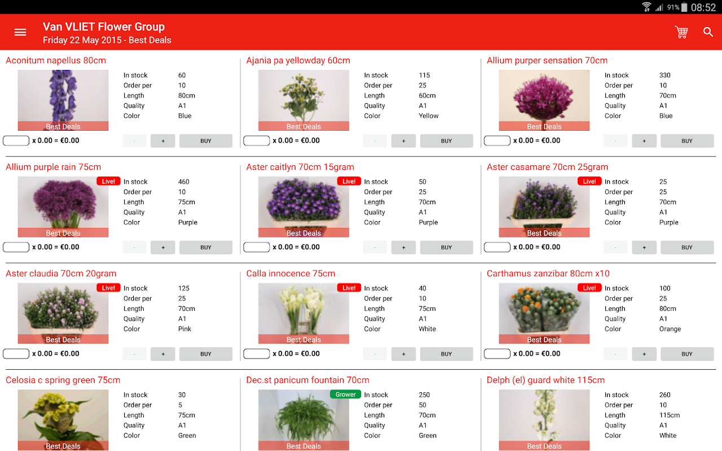Focus the quantity field for Calla innocence
722x451 pixels.
tap(257, 353)
